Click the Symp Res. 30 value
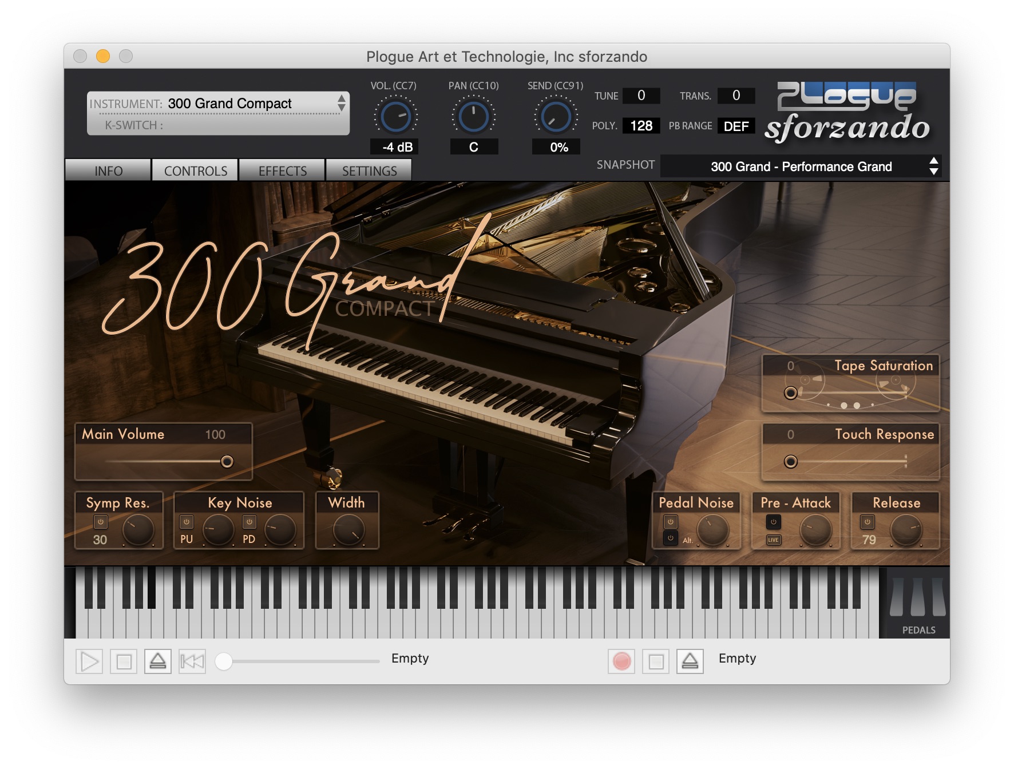The width and height of the screenshot is (1014, 769). pos(100,540)
